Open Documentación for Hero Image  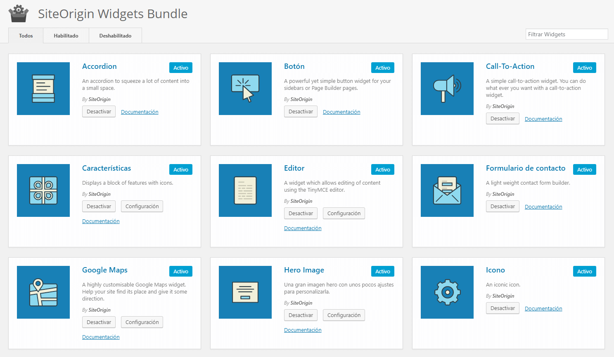click(303, 330)
